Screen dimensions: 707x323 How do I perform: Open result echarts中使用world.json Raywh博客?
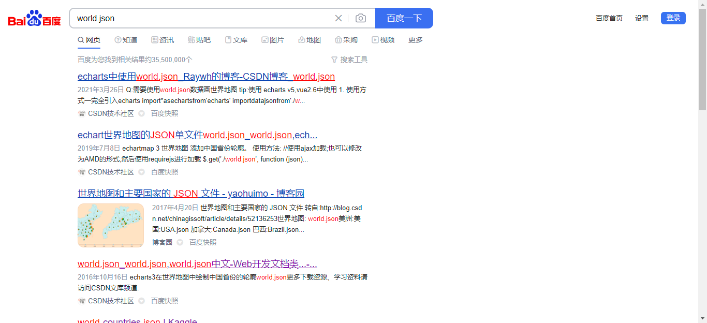click(206, 77)
